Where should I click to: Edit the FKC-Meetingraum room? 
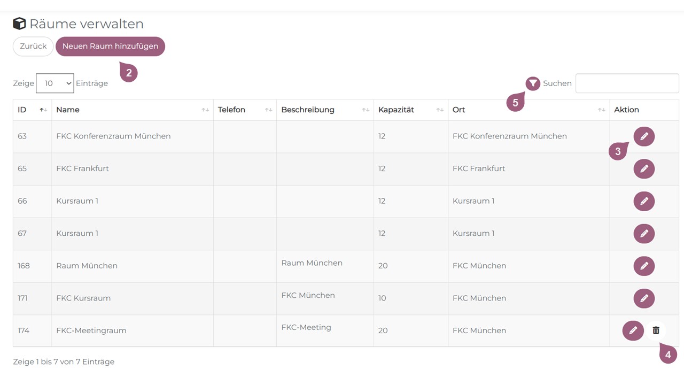point(633,330)
